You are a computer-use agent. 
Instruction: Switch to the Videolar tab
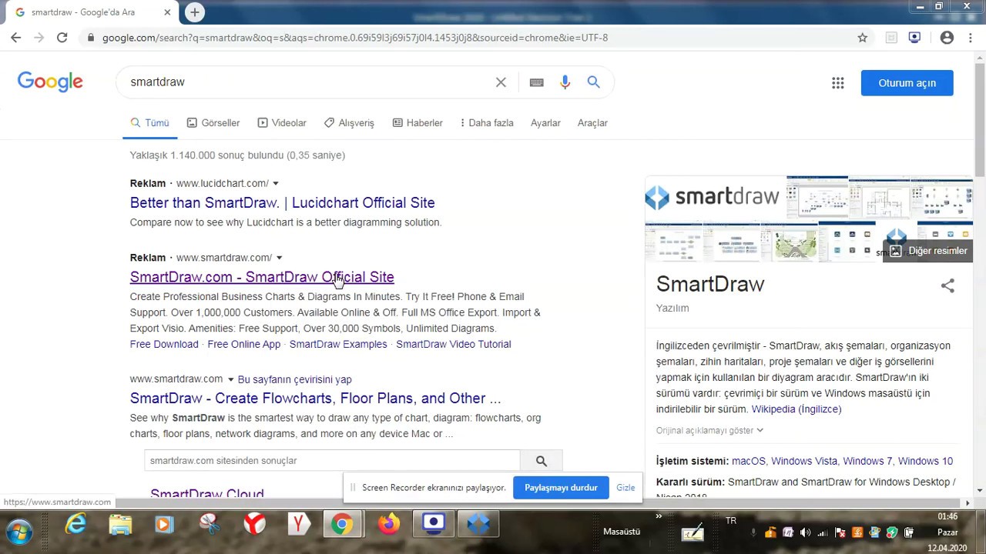(282, 123)
